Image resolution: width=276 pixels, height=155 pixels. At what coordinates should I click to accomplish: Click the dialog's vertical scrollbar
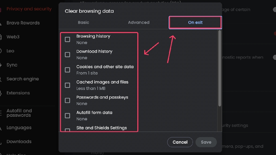coord(219,69)
